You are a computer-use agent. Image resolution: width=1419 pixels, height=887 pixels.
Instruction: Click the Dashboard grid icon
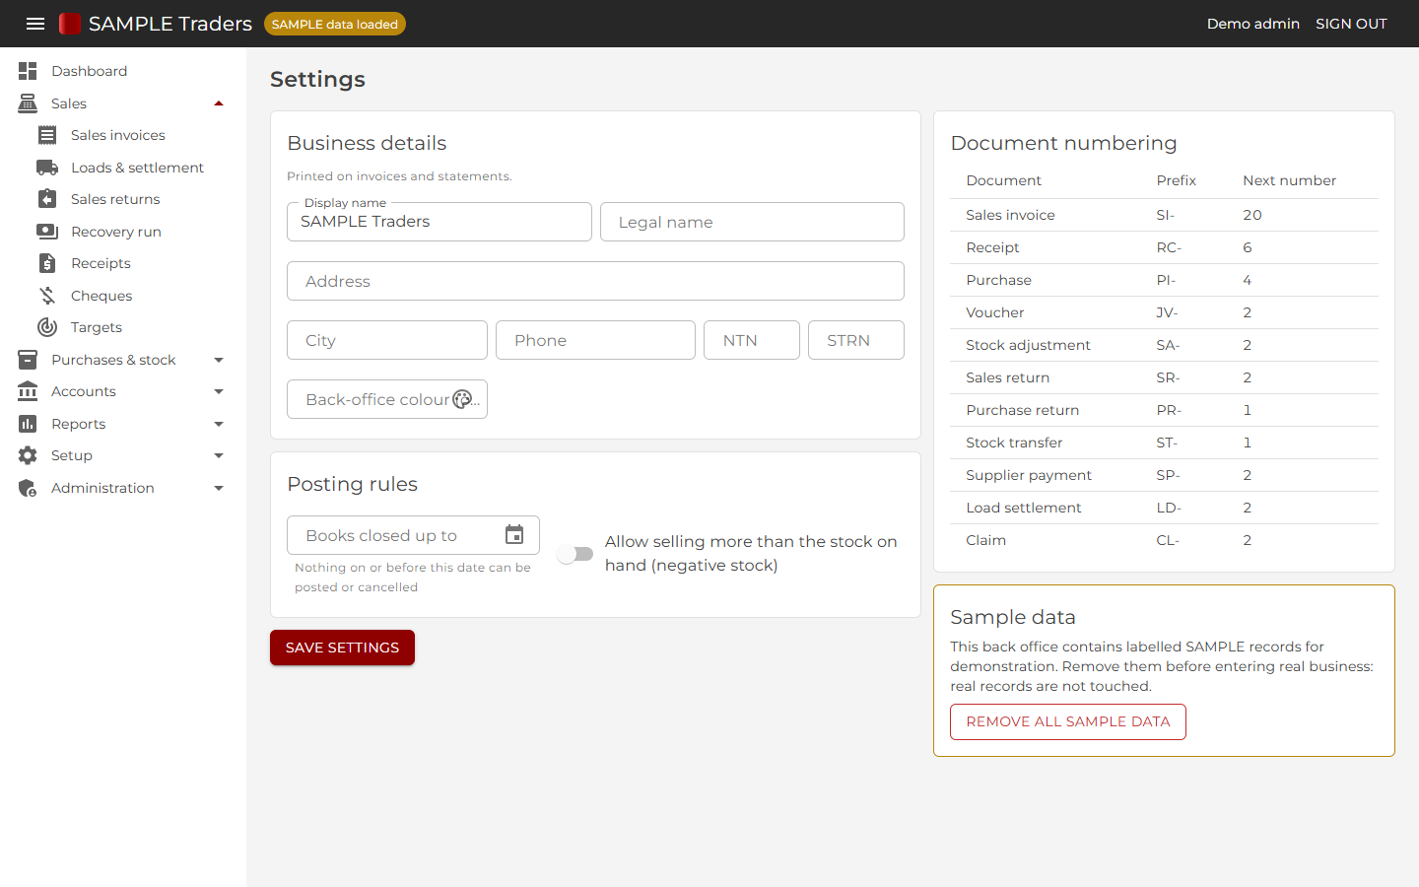[28, 71]
